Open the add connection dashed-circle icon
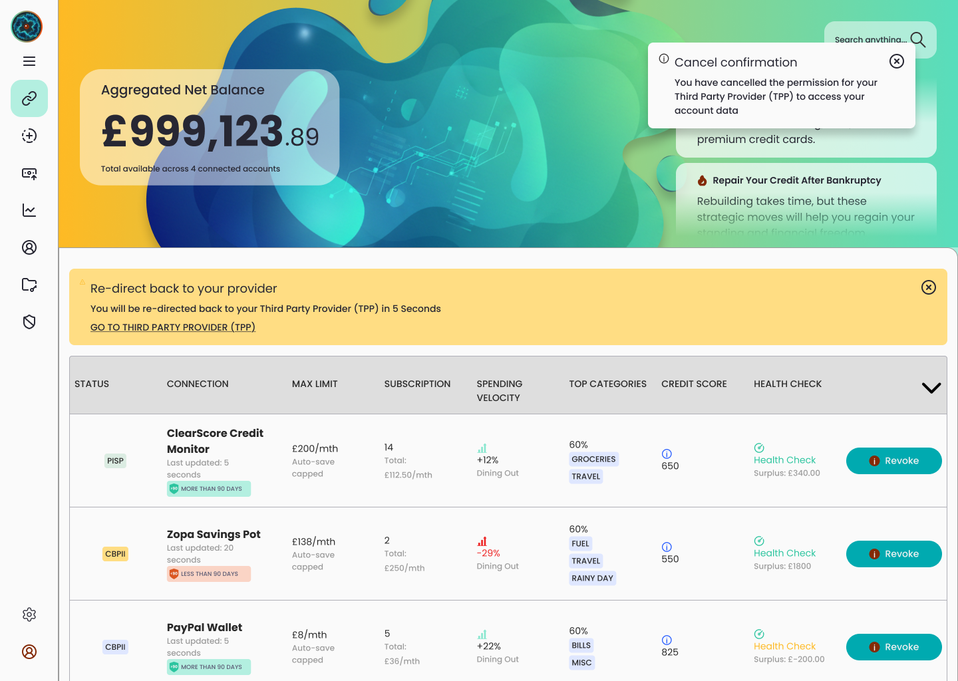This screenshot has width=958, height=681. [29, 136]
